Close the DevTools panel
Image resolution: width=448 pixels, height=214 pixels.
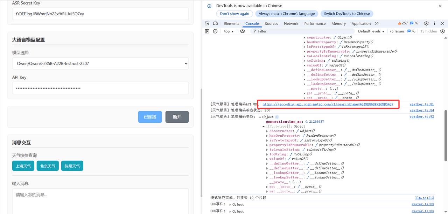(x=442, y=23)
